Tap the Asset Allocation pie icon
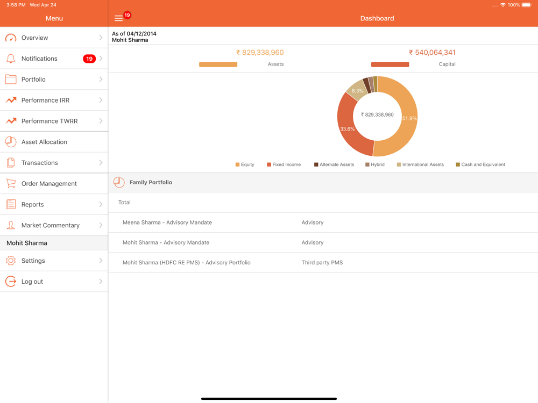 (x=11, y=142)
